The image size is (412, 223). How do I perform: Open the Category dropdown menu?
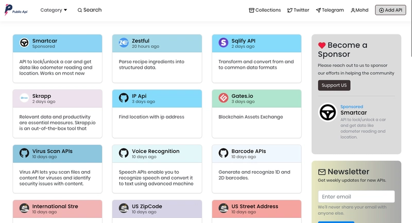54,10
